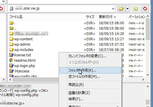Click license.txt file name
Viewport: 153px width, 107px height.
(23, 55)
